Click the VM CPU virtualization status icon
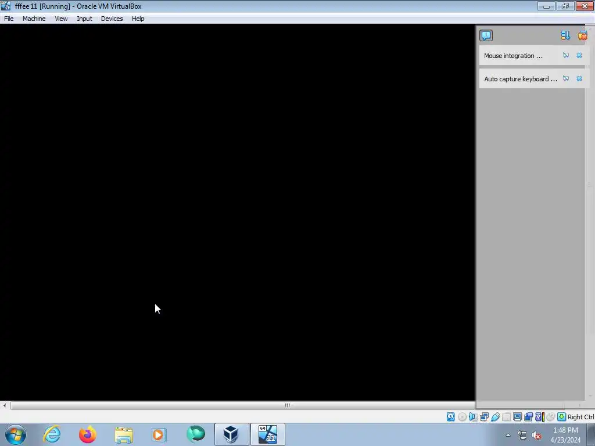 point(540,417)
